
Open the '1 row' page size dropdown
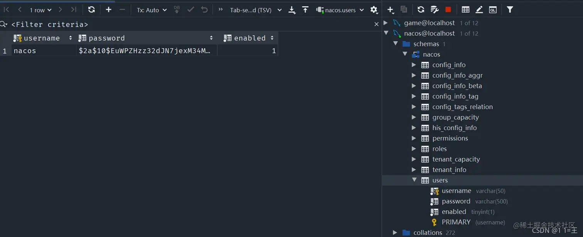coord(40,10)
